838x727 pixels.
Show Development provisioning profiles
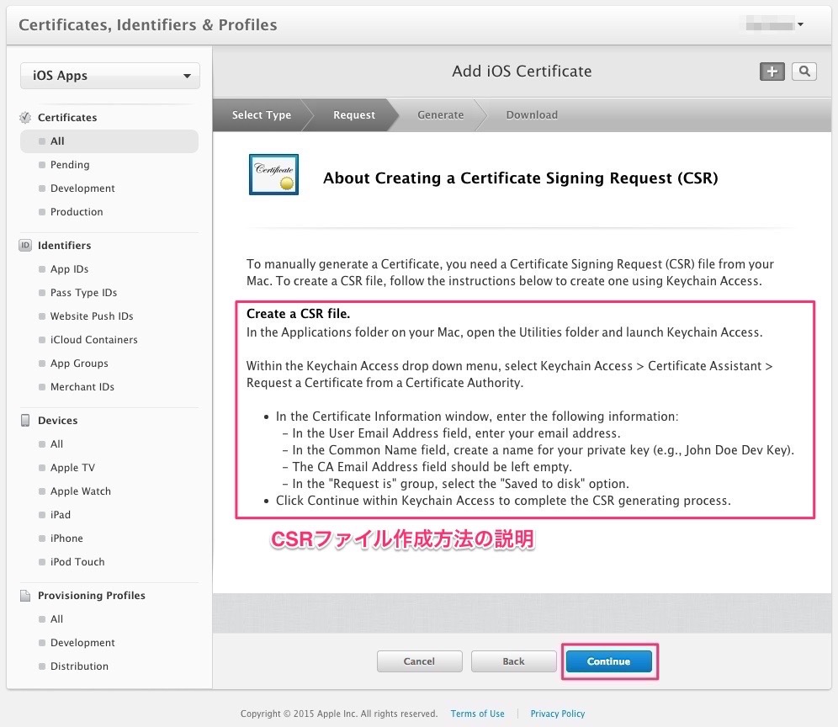tap(82, 642)
